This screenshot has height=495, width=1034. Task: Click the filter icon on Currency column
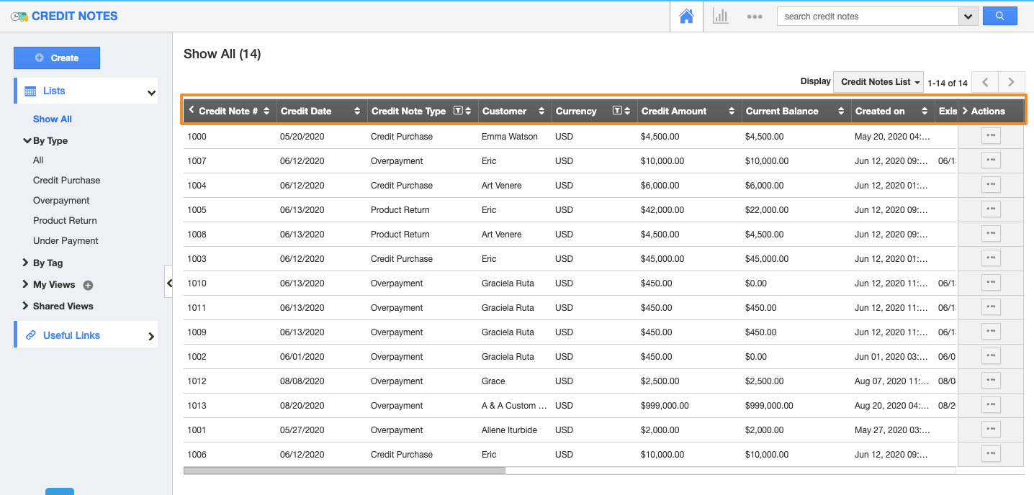coord(617,111)
